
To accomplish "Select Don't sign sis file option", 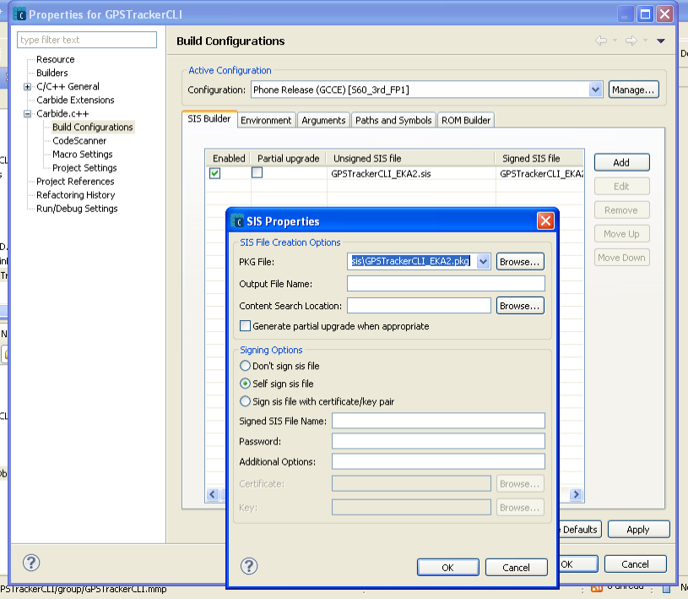I will pos(246,366).
